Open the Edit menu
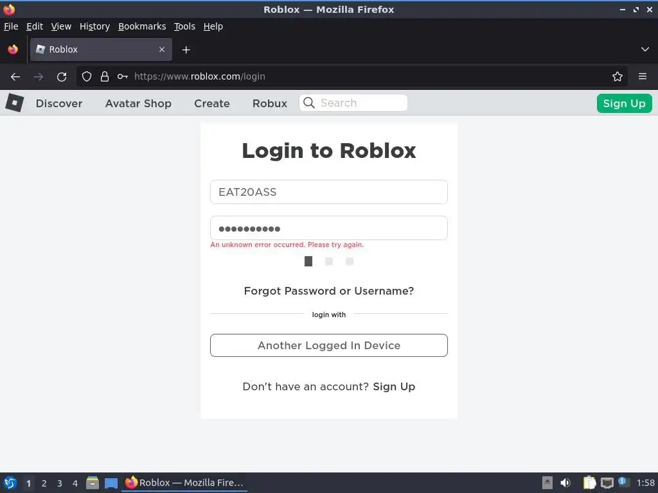 coord(35,26)
